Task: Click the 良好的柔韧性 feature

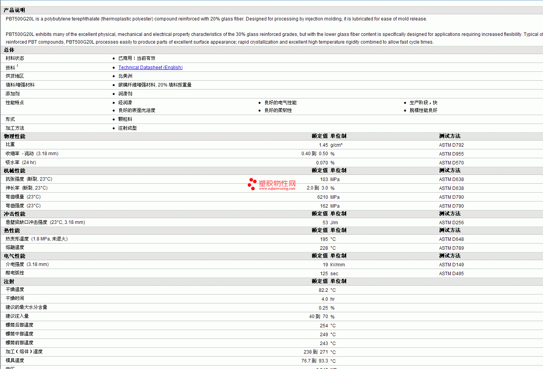Action: tap(278, 110)
